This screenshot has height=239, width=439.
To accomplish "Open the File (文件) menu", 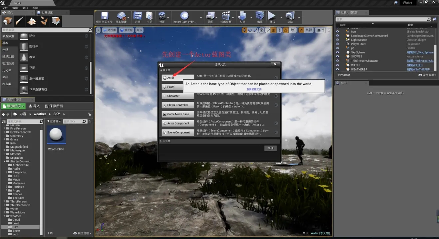I will coord(5,8).
